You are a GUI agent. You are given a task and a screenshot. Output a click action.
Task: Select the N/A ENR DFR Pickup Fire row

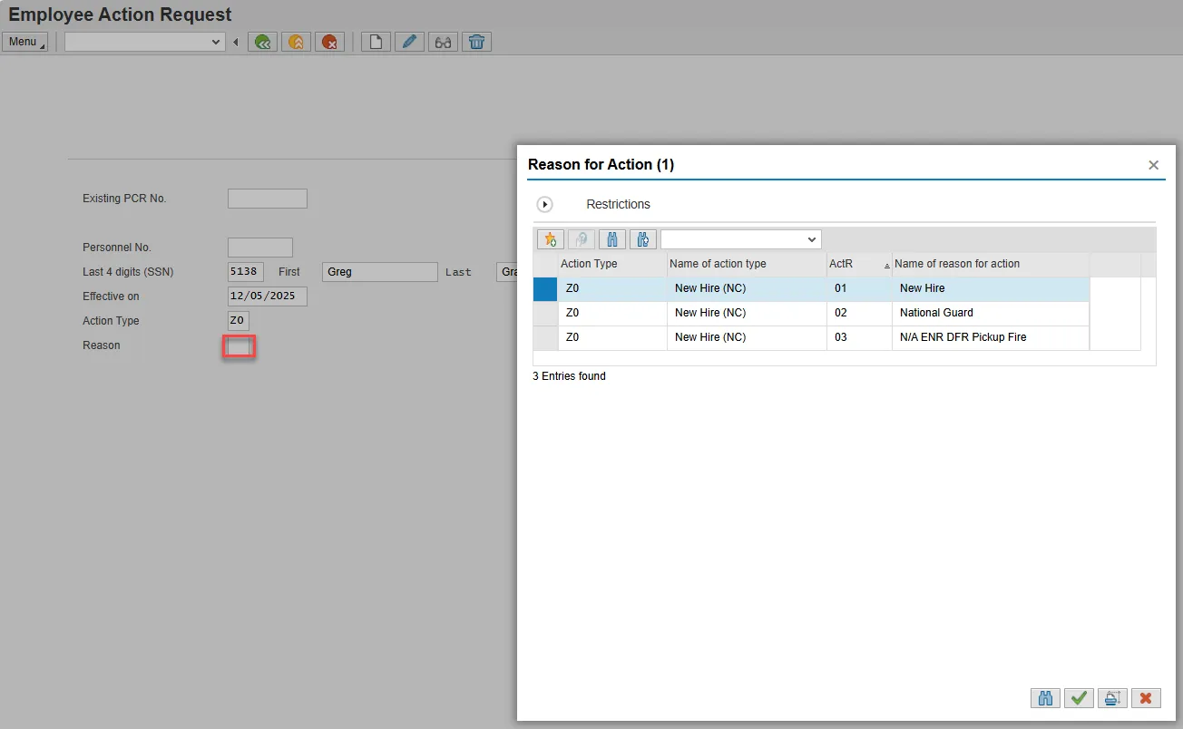click(962, 337)
